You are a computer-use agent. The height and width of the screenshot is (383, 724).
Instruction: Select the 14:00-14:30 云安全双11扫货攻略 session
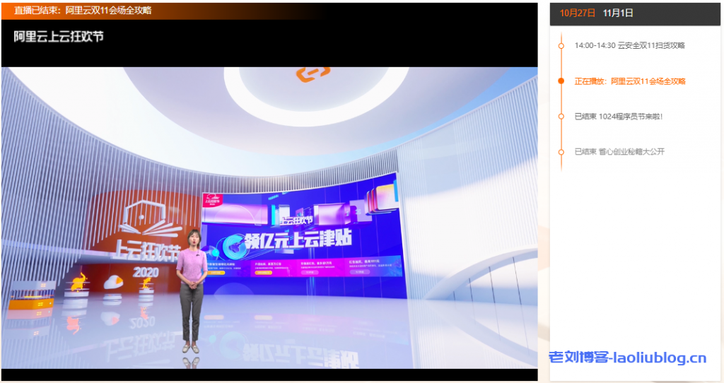click(x=629, y=45)
